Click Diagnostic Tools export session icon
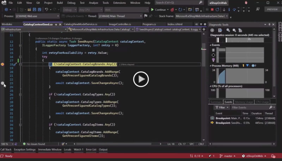Image resolution: width=282 pixels, height=161 pixels. (220, 30)
